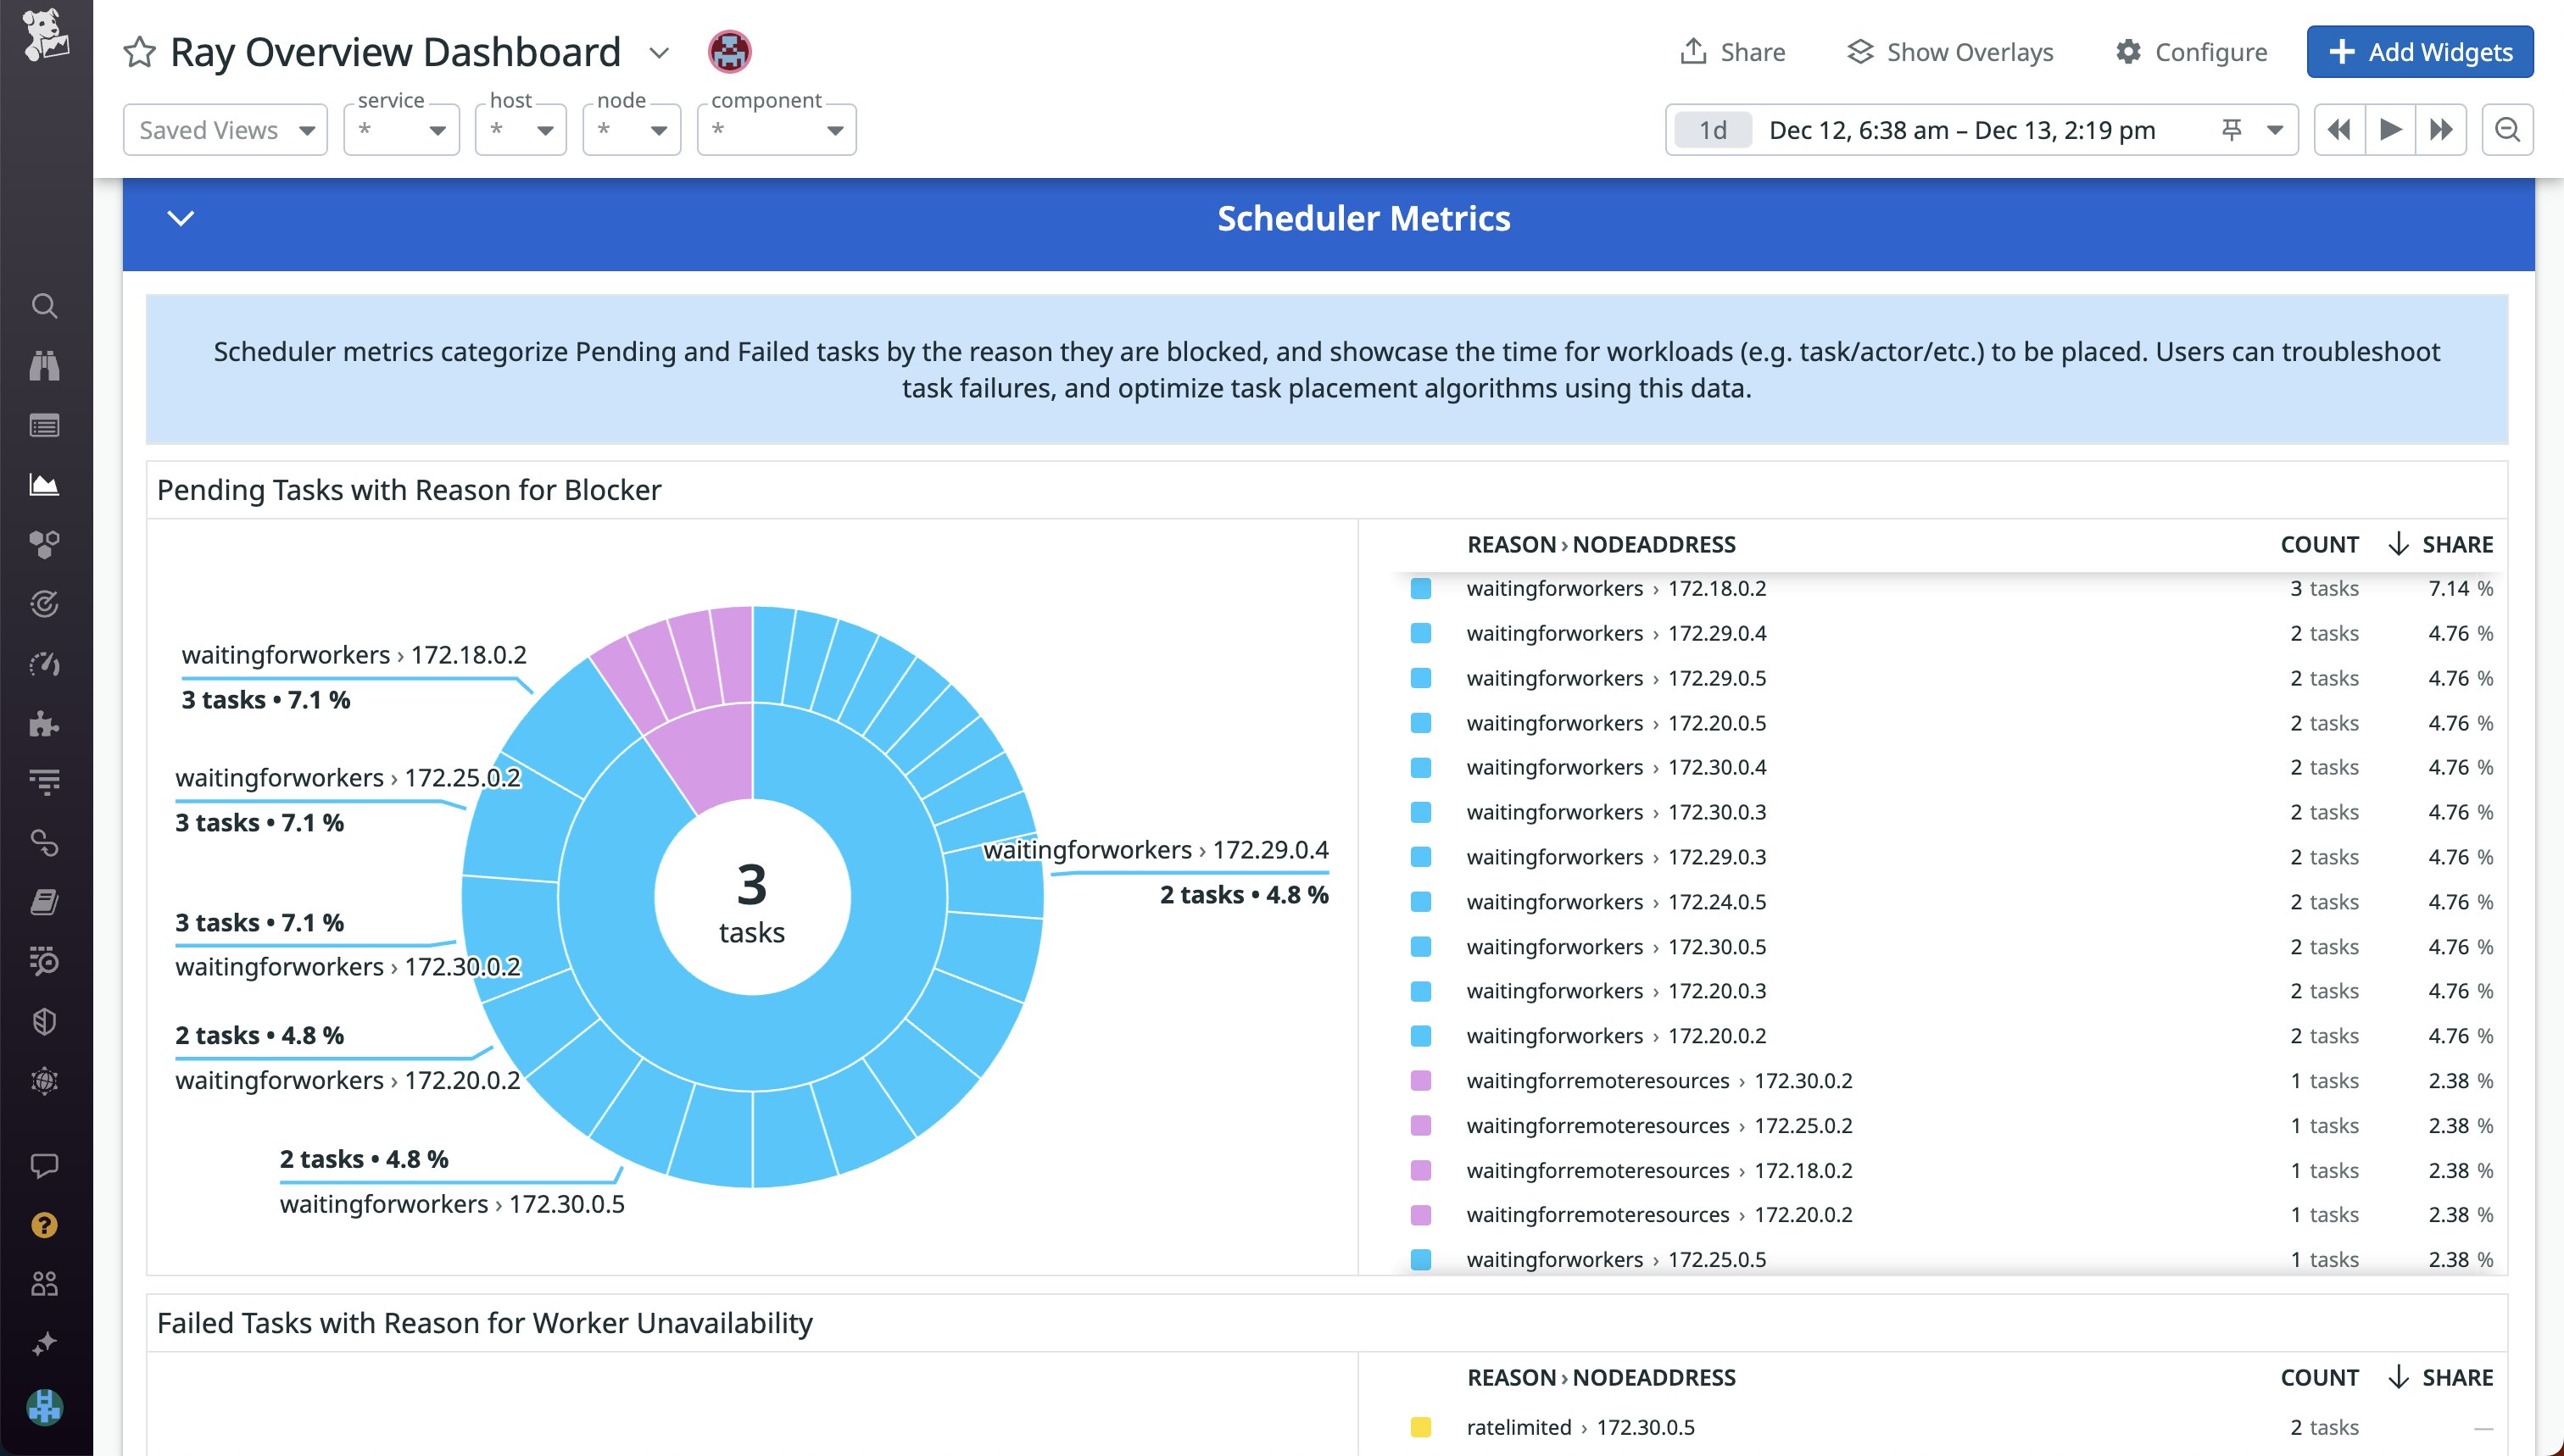The width and height of the screenshot is (2564, 1456).
Task: Sort table by SHARE column header
Action: [2456, 545]
